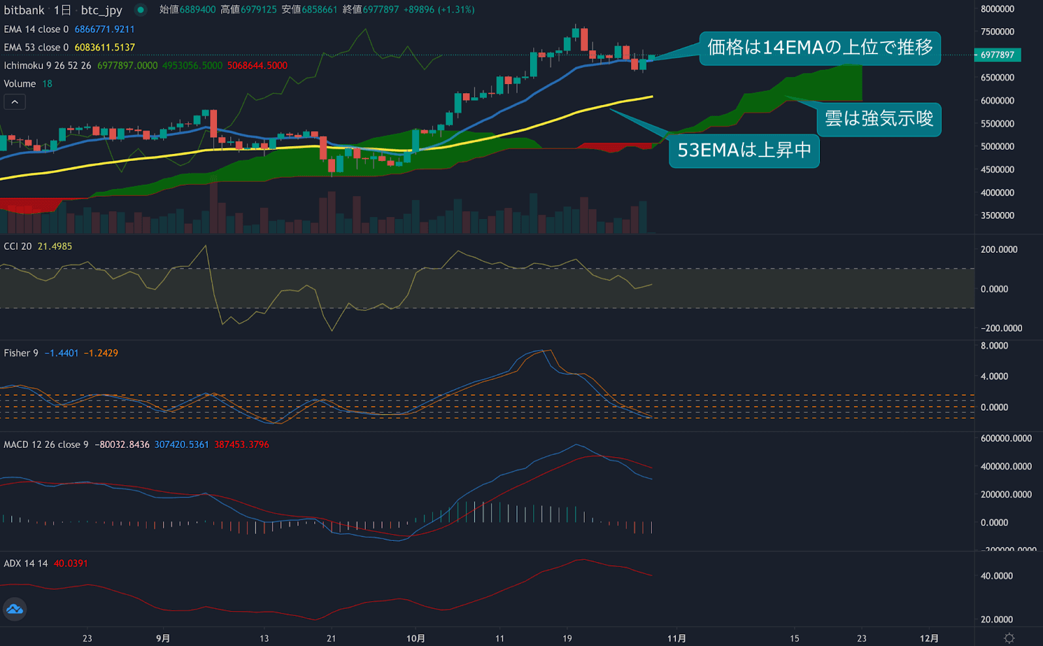Select the Fisher 9 indicator legend
Screen dimensions: 1043x646
pos(21,353)
